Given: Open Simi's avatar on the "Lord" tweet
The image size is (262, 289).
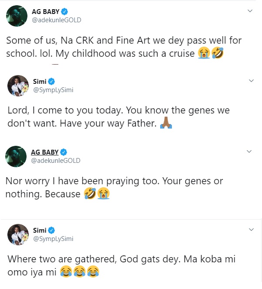Looking at the screenshot, I should tap(18, 85).
